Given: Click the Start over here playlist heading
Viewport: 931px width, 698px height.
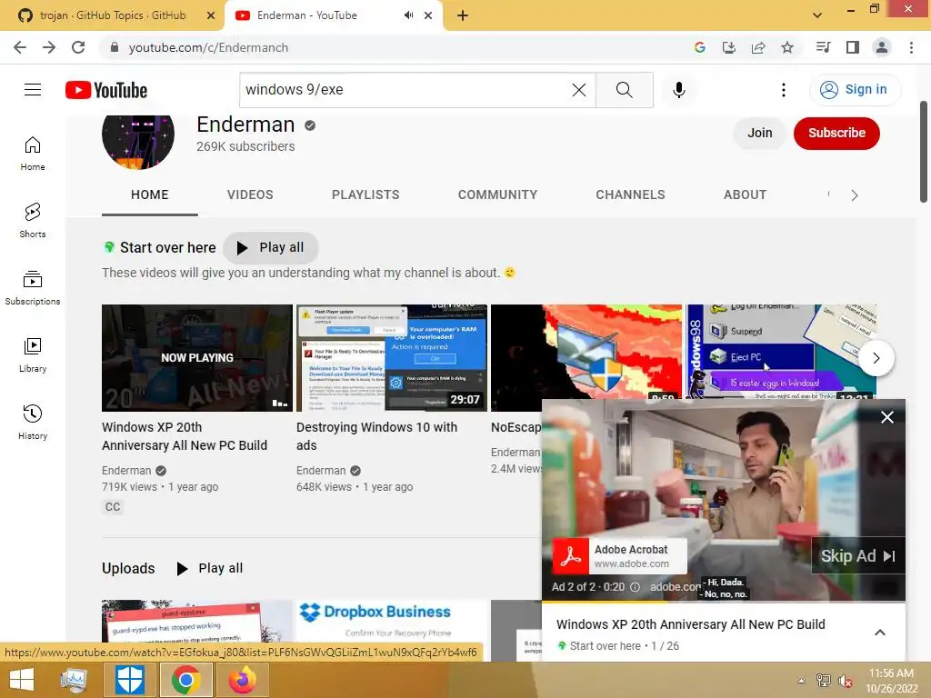Looking at the screenshot, I should pos(168,247).
